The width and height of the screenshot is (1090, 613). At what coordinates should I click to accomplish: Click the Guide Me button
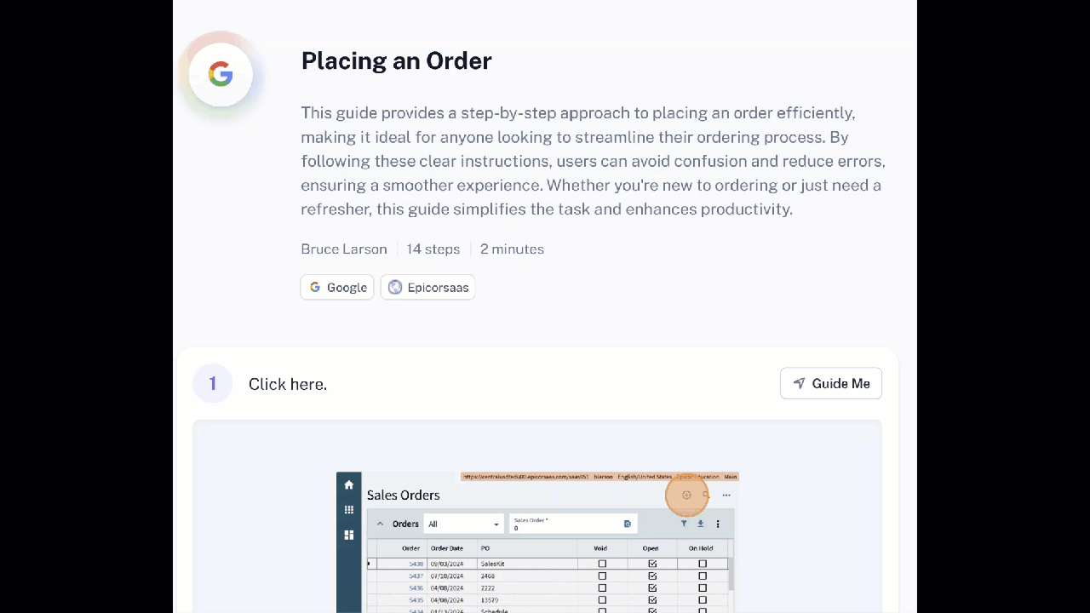pos(831,383)
